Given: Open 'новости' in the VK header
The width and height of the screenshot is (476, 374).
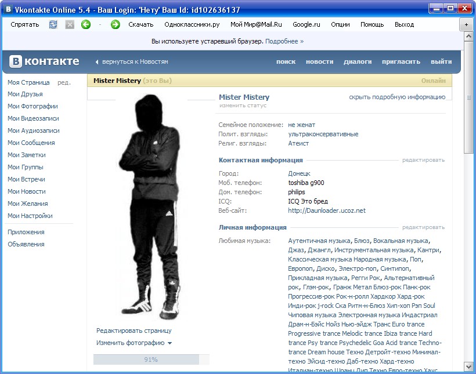Looking at the screenshot, I should [320, 61].
